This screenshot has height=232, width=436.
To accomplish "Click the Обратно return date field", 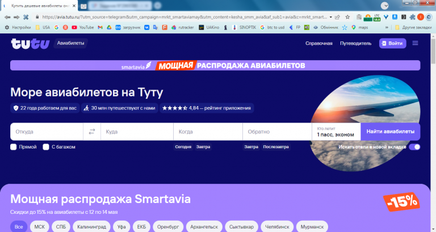I will click(277, 132).
